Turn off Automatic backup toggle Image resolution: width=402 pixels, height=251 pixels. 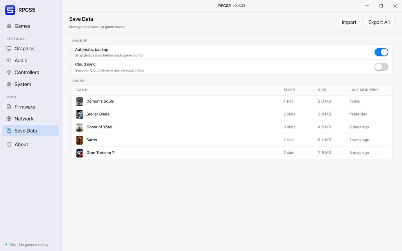[381, 52]
